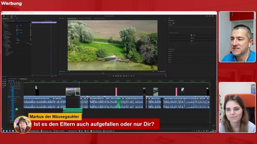Screen dimensions: 257x144
Task: Click the 'Markus der Mäusegaukler' name label
Action: [55, 116]
